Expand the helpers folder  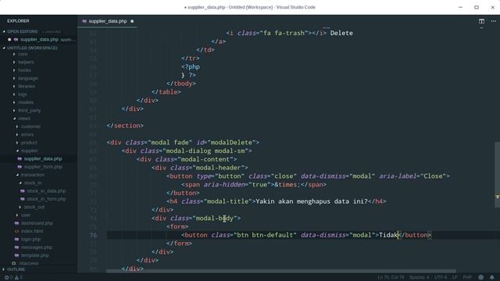coord(14,62)
